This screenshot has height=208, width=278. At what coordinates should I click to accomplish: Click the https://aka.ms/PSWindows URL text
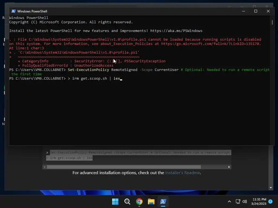tap(176, 31)
